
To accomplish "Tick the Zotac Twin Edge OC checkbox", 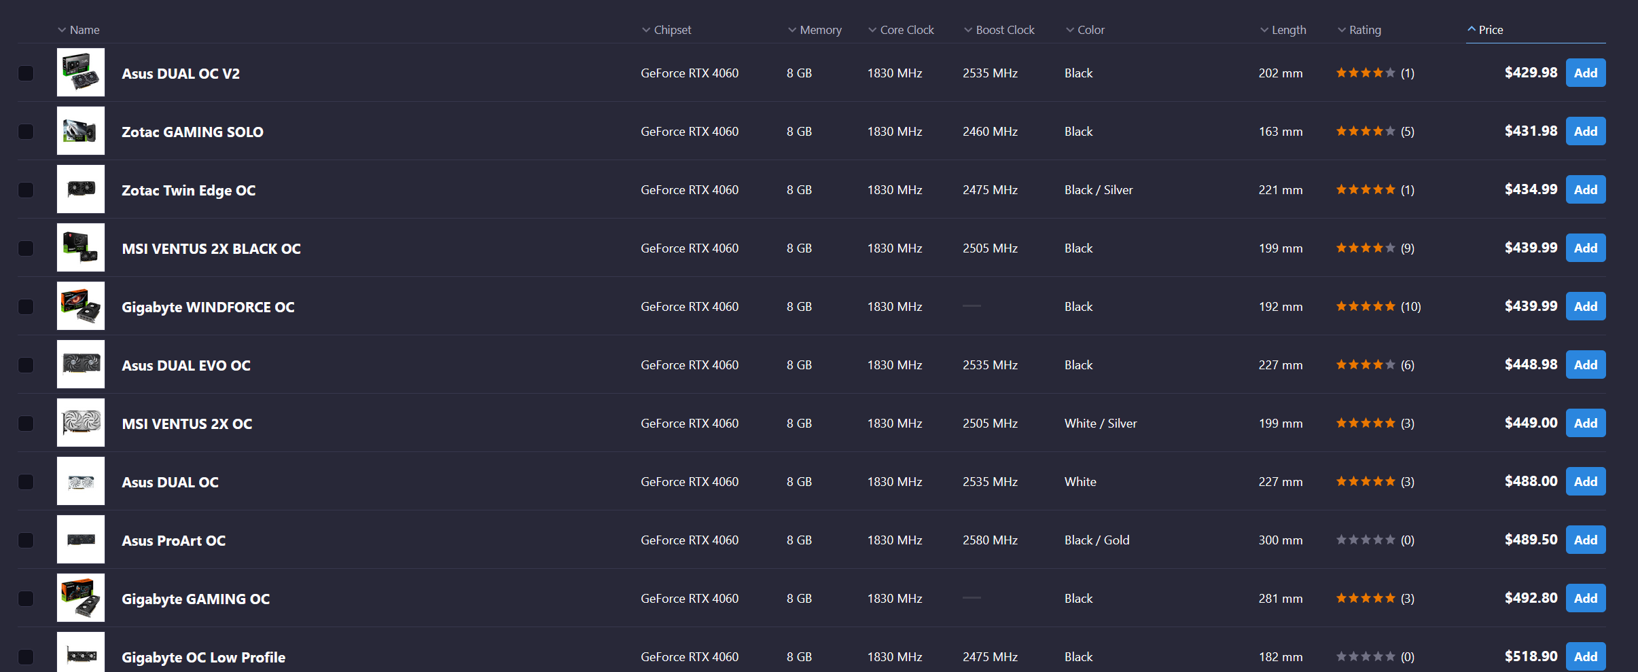I will [26, 189].
